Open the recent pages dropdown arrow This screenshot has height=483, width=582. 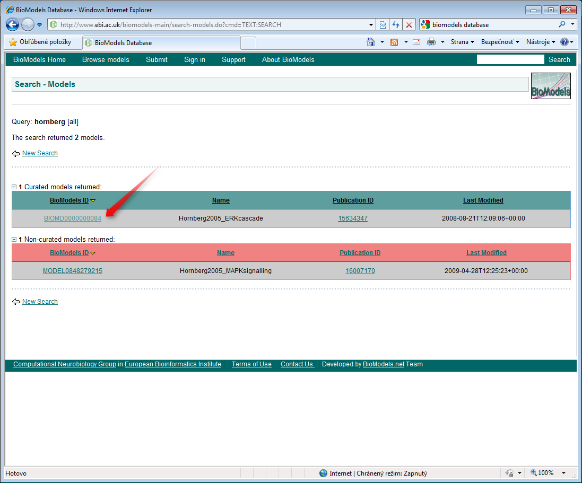coord(39,25)
